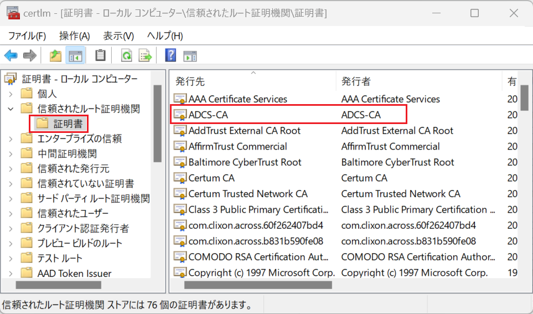This screenshot has height=314, width=533.
Task: Click the Up one level folder icon
Action: (x=55, y=55)
